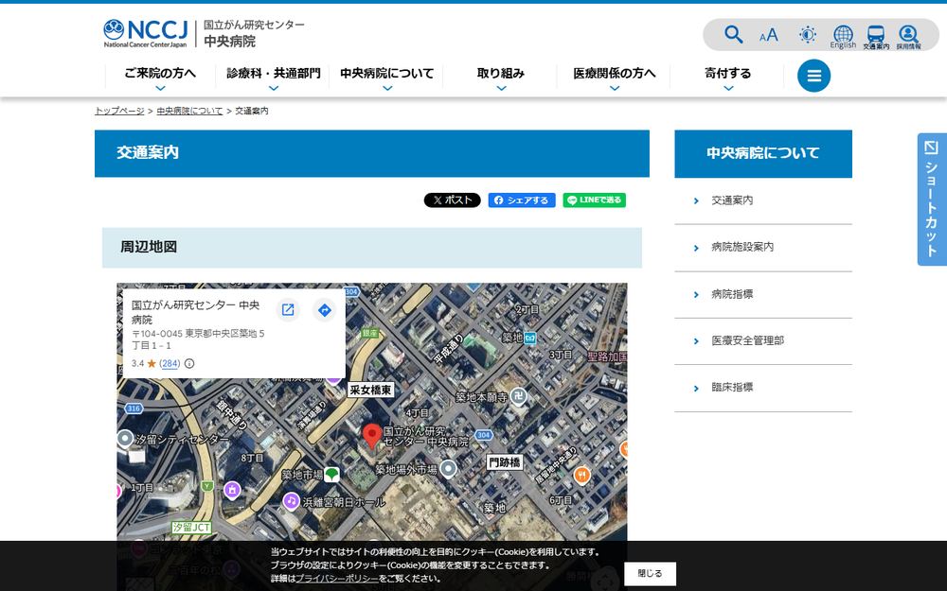Click the NCCJ logo
Viewport: 947px width, 591px height.
pyautogui.click(x=146, y=33)
